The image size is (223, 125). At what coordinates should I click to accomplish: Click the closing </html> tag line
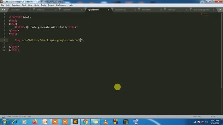coord(14,50)
